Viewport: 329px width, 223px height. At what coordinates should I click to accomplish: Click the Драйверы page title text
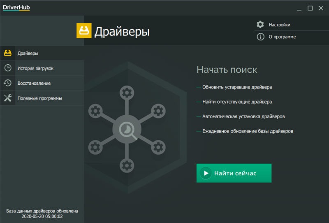pyautogui.click(x=122, y=32)
